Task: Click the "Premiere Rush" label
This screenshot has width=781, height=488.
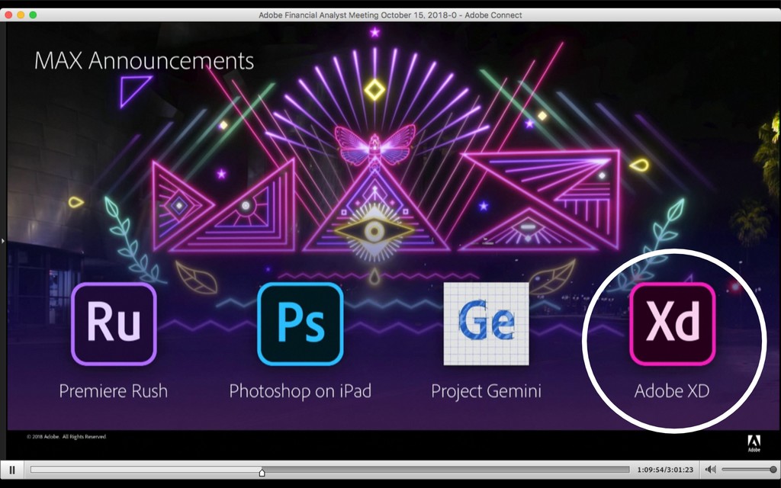Action: click(114, 391)
